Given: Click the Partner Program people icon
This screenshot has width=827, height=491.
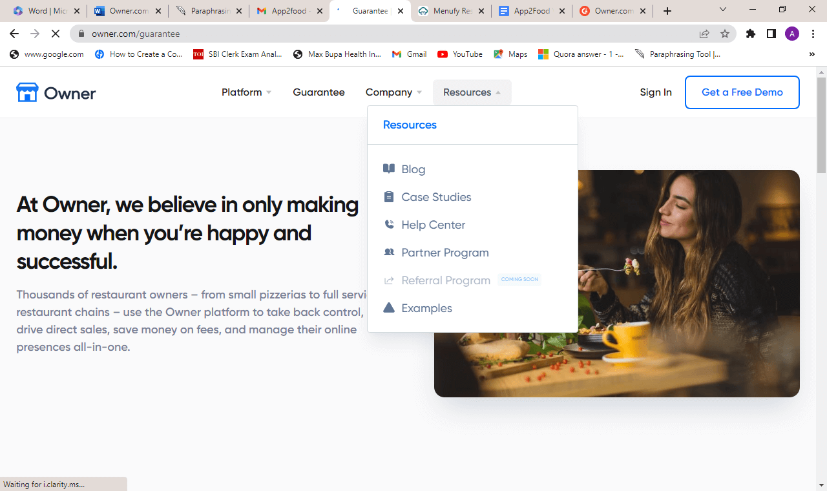Looking at the screenshot, I should pyautogui.click(x=389, y=252).
